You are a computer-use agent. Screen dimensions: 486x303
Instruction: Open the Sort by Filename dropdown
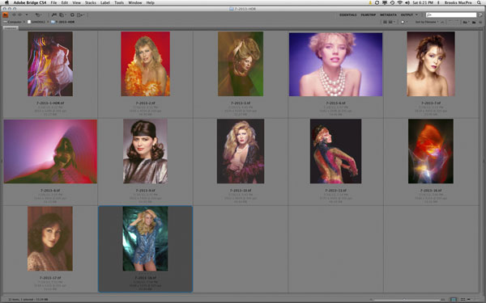click(427, 22)
